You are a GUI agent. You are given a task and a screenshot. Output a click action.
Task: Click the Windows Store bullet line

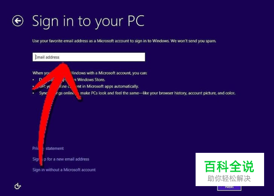pyautogui.click(x=72, y=80)
